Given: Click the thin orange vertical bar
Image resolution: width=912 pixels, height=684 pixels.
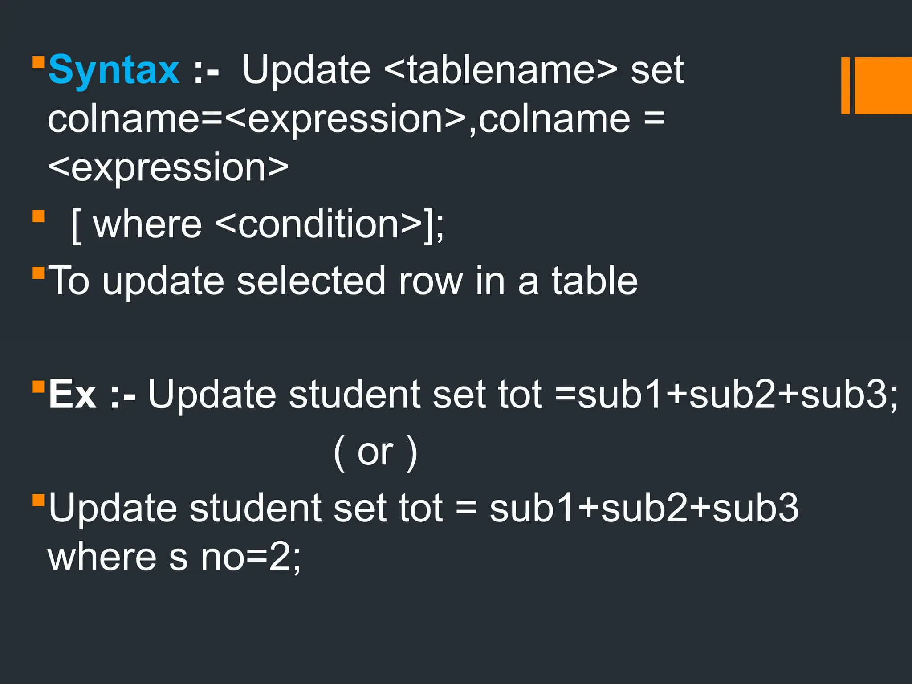Looking at the screenshot, I should (x=845, y=85).
